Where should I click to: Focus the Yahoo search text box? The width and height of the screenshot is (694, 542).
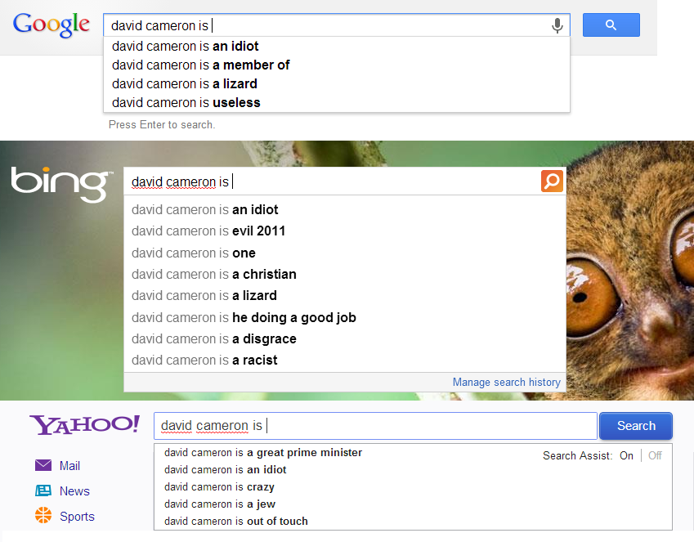pos(376,426)
